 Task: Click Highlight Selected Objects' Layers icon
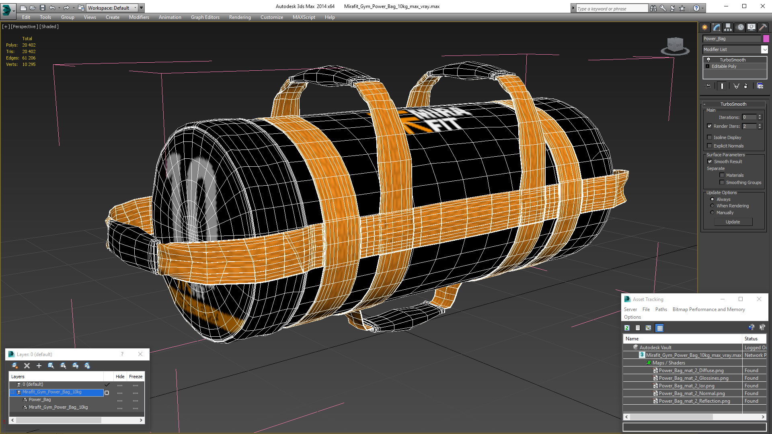(x=63, y=366)
